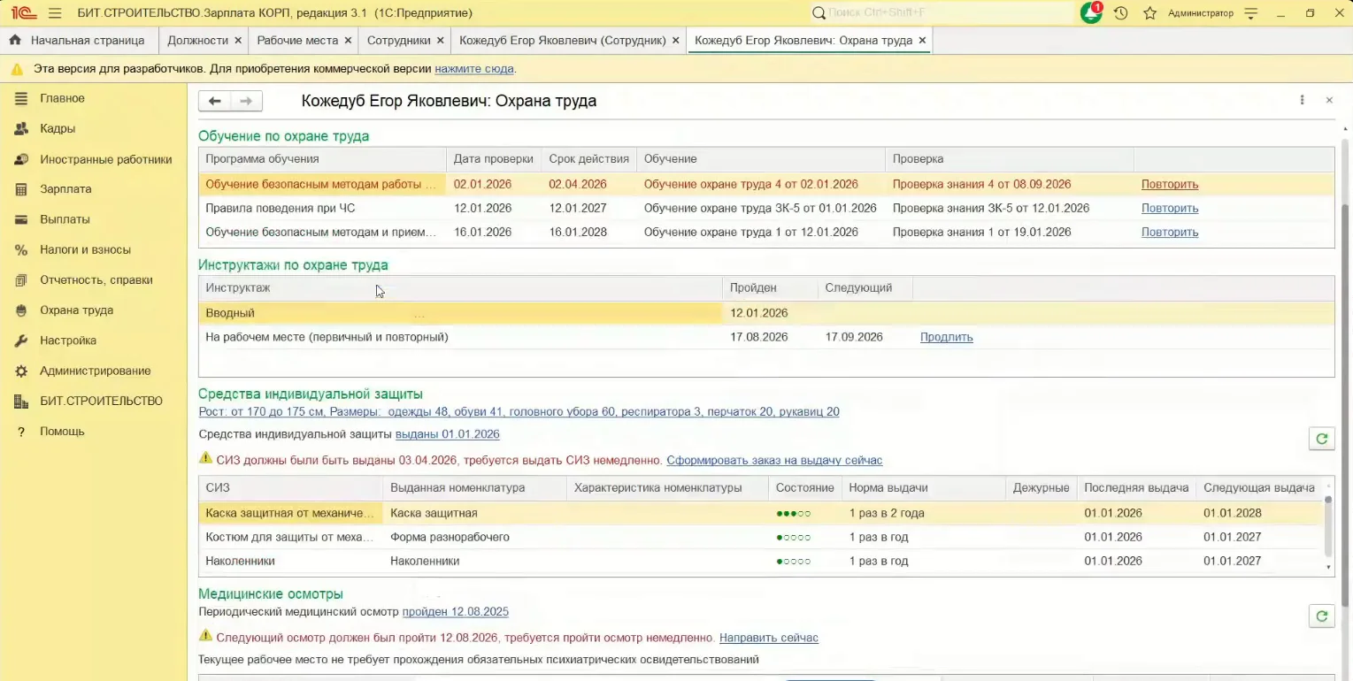The image size is (1353, 681).
Task: Switch to the Сотрудники tab
Action: [398, 40]
